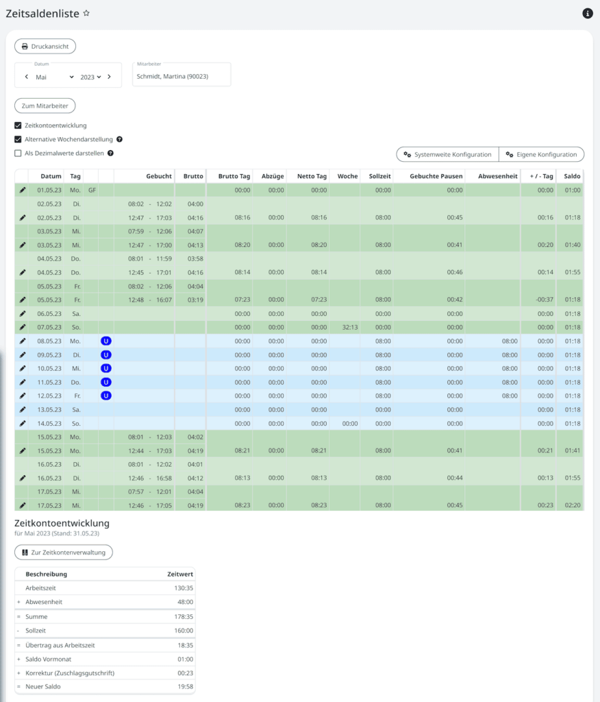Disable Alternative Wochendarstellung
600x702 pixels.
click(17, 140)
